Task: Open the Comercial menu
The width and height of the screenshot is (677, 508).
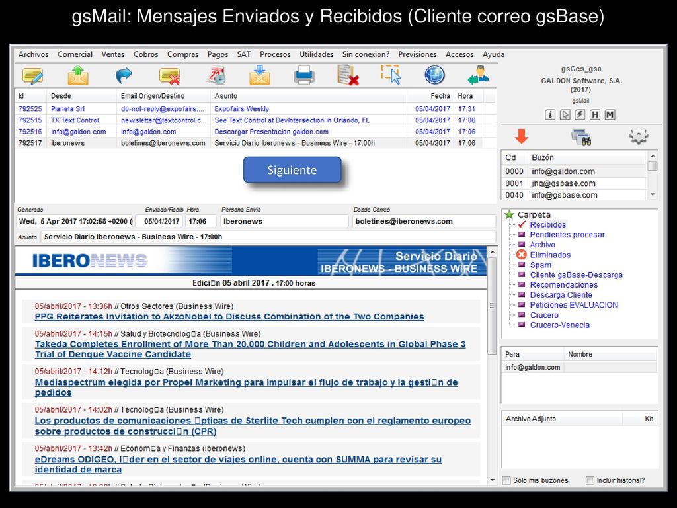Action: click(x=75, y=54)
